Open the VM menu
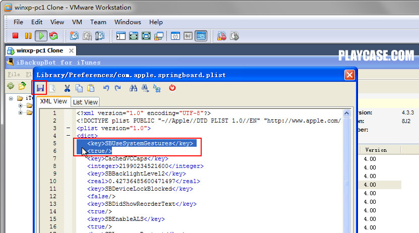Image resolution: width=419 pixels, height=233 pixels. (x=77, y=22)
